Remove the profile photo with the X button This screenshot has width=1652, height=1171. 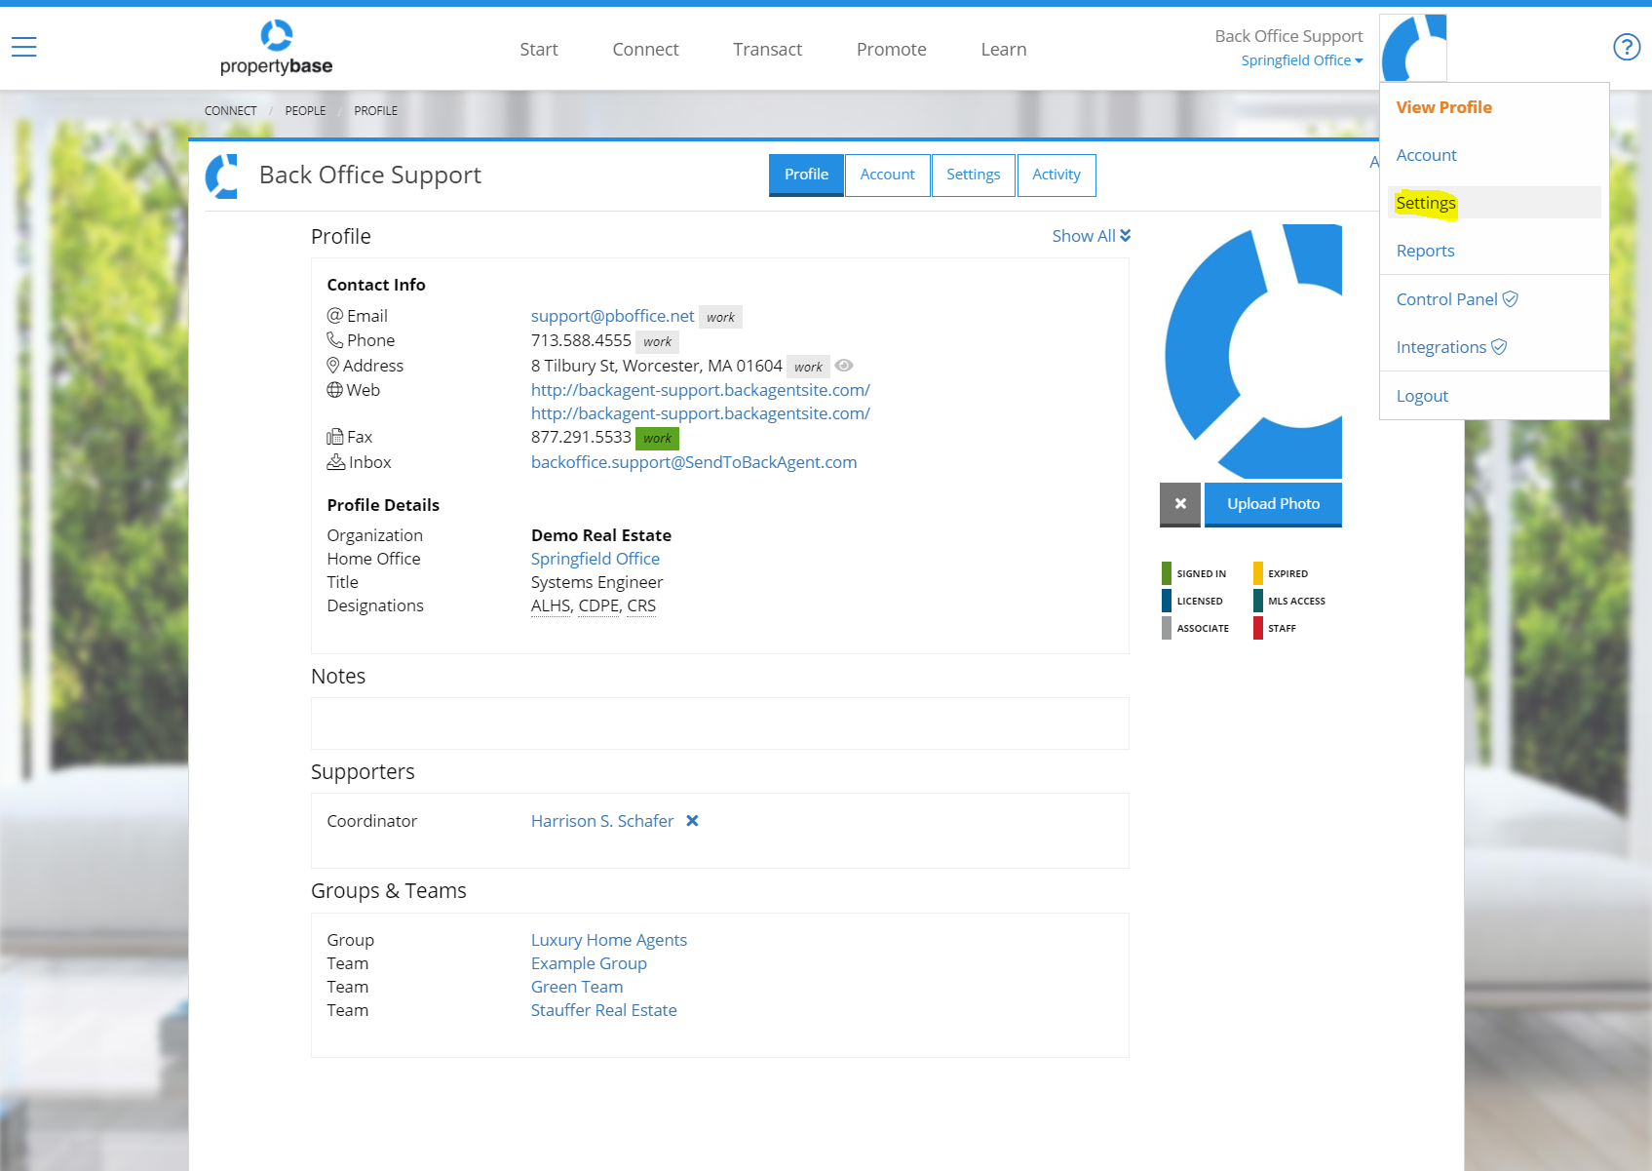pos(1180,504)
